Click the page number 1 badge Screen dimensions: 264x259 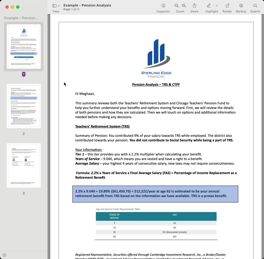[24, 74]
